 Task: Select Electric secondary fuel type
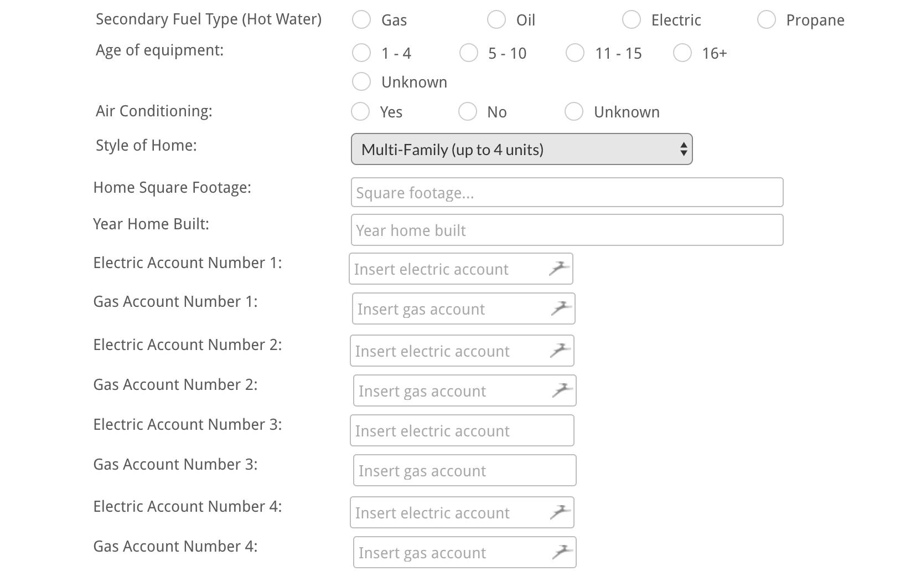pos(632,20)
